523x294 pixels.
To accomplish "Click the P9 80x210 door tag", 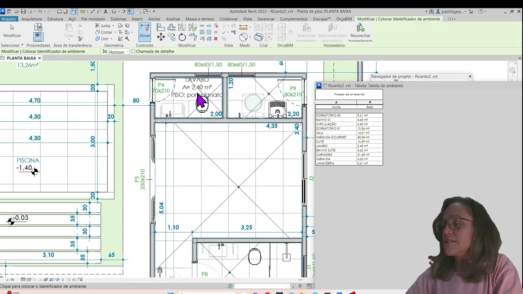I will coord(293,91).
